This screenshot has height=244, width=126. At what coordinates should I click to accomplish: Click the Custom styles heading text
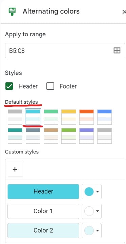(x=22, y=152)
